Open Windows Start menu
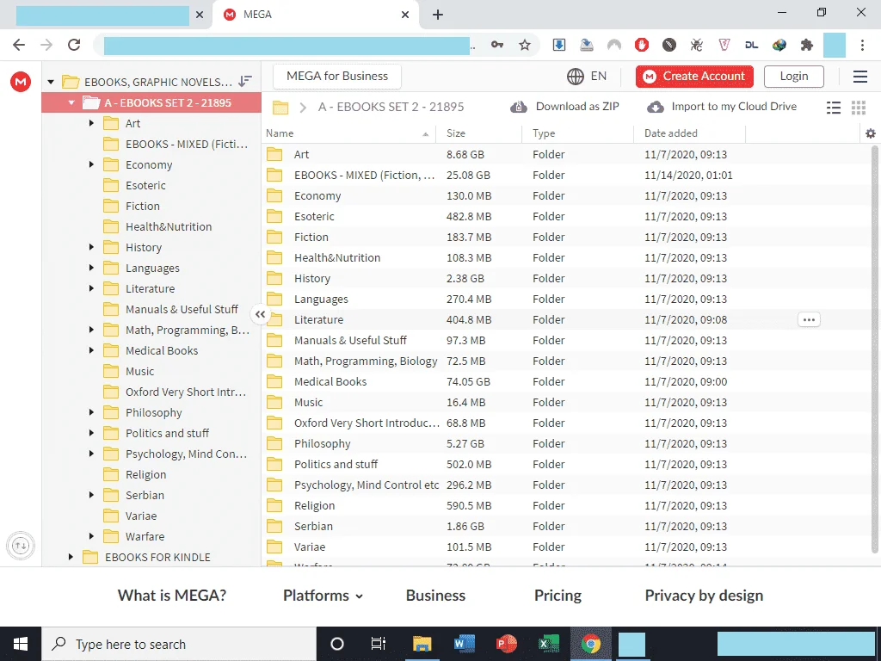The image size is (881, 661). 21,644
